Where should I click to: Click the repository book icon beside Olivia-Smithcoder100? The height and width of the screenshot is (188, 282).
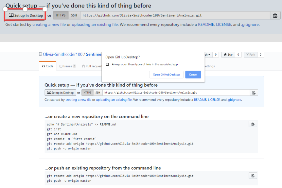tap(41, 54)
